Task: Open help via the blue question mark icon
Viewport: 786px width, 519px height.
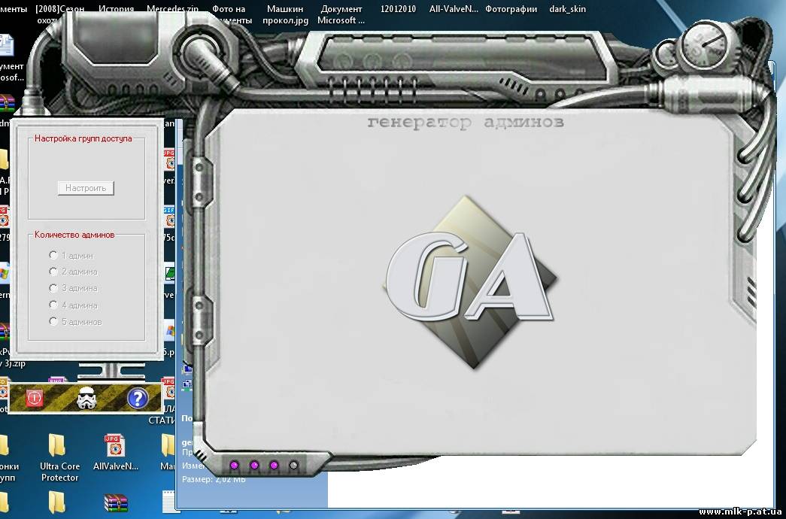Action: [137, 399]
